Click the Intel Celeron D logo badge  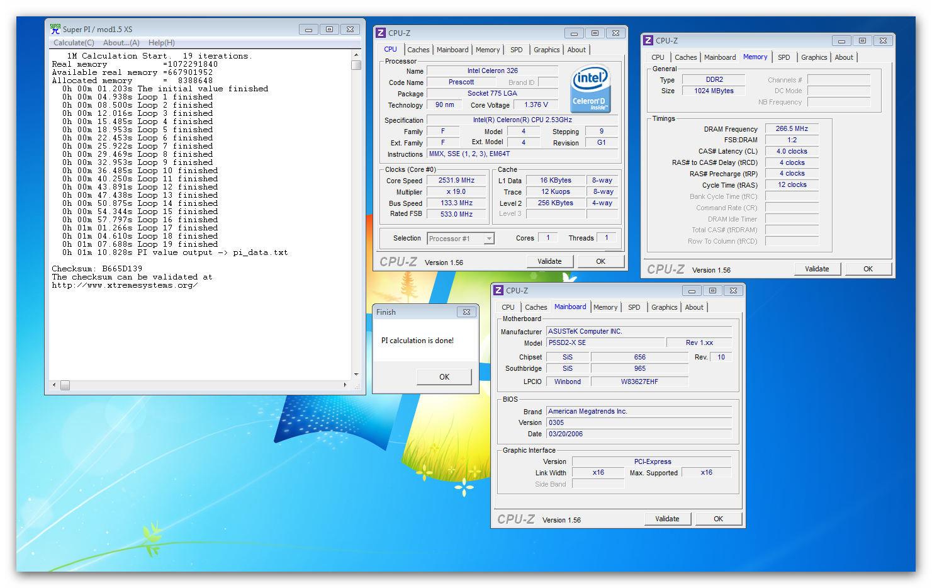[x=590, y=89]
